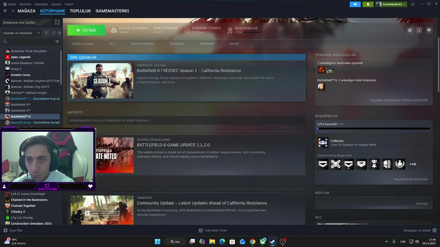Open the DLC sub-tab link
This screenshot has height=247, width=440.
[x=112, y=44]
